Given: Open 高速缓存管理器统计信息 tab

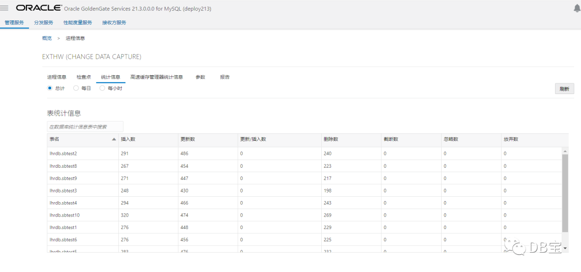Looking at the screenshot, I should pyautogui.click(x=157, y=77).
